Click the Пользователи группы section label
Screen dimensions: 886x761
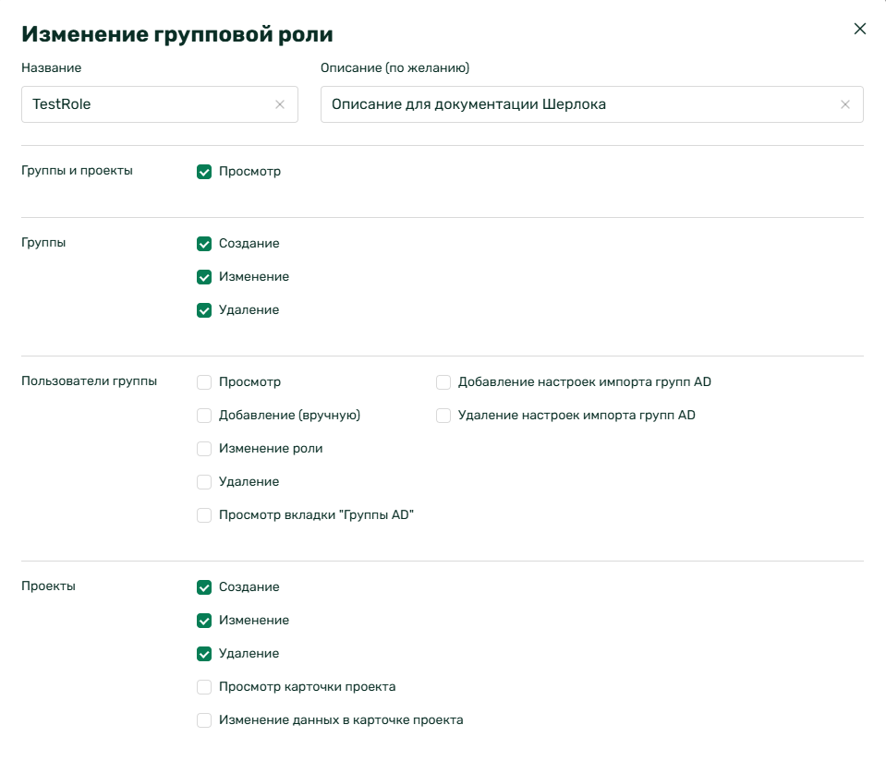coord(90,380)
